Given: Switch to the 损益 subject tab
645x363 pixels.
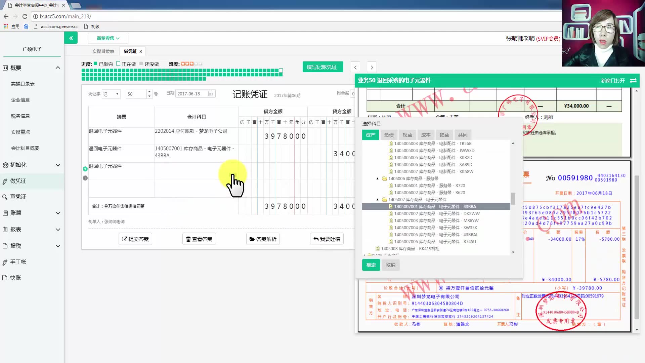Looking at the screenshot, I should point(444,135).
